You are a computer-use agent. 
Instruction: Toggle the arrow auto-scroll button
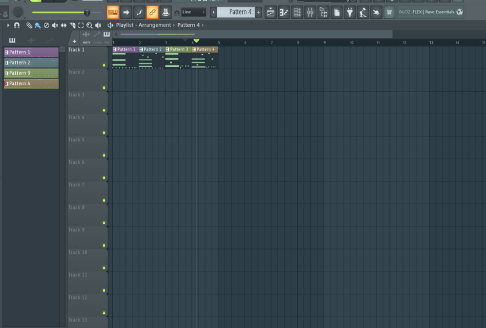126,12
